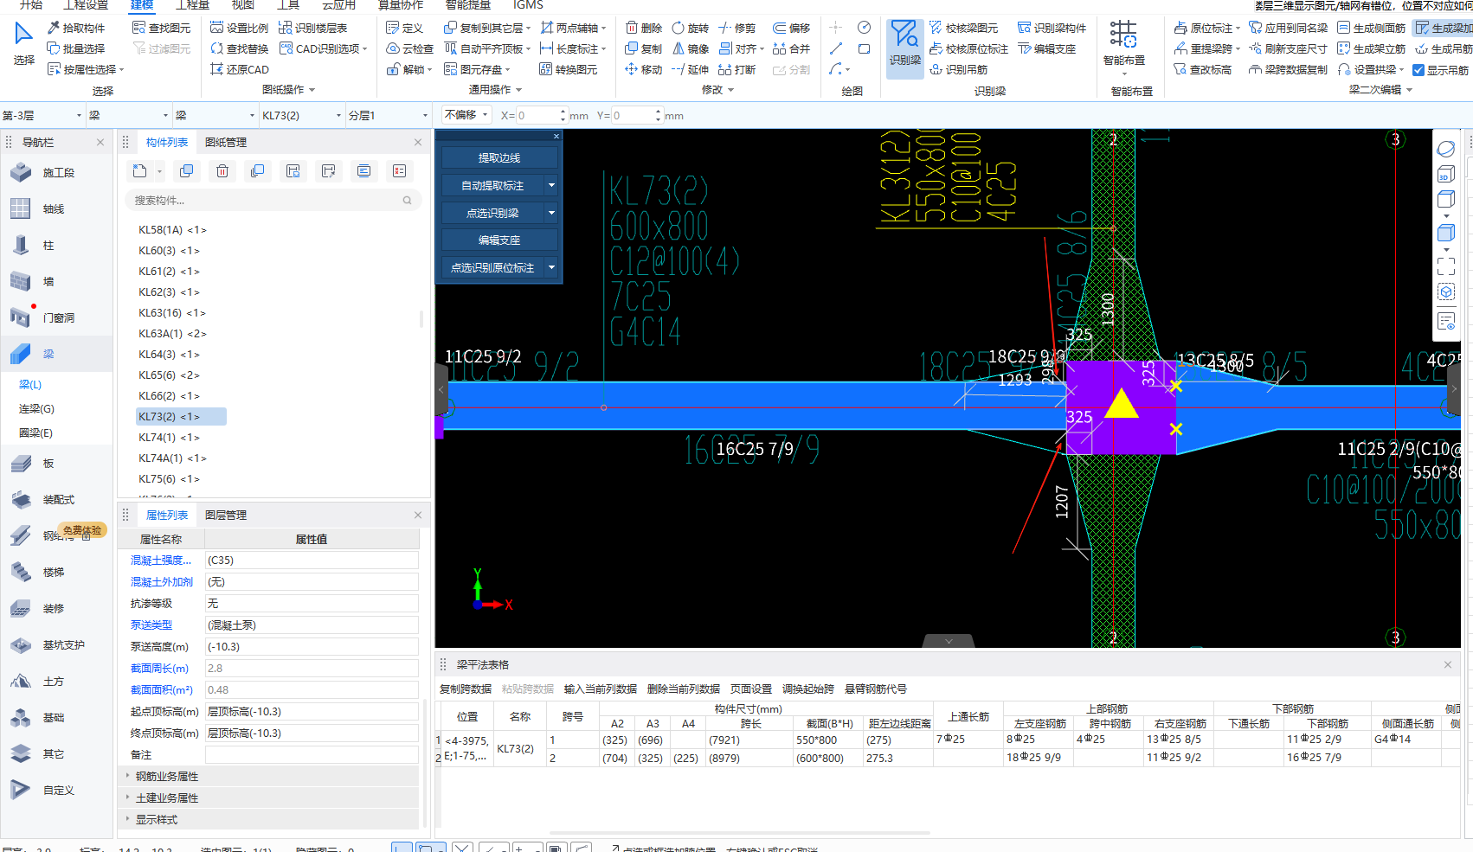Image resolution: width=1473 pixels, height=852 pixels.
Task: Click 还原CAD restore tool
Action: point(240,69)
